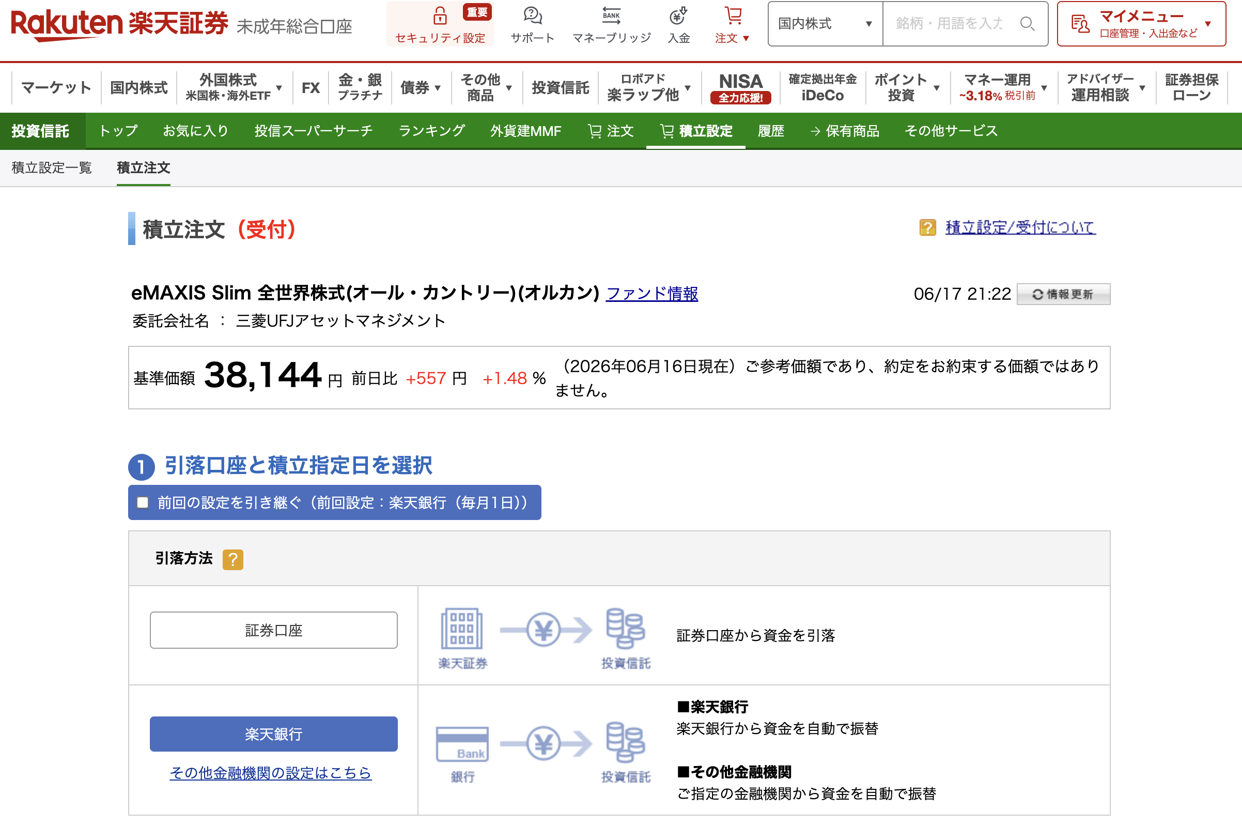Viewport: 1242px width, 825px height.
Task: Open 積立設定/受付について help link
Action: tap(1020, 227)
